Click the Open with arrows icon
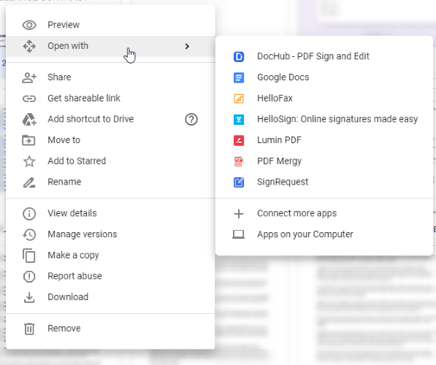 [29, 46]
